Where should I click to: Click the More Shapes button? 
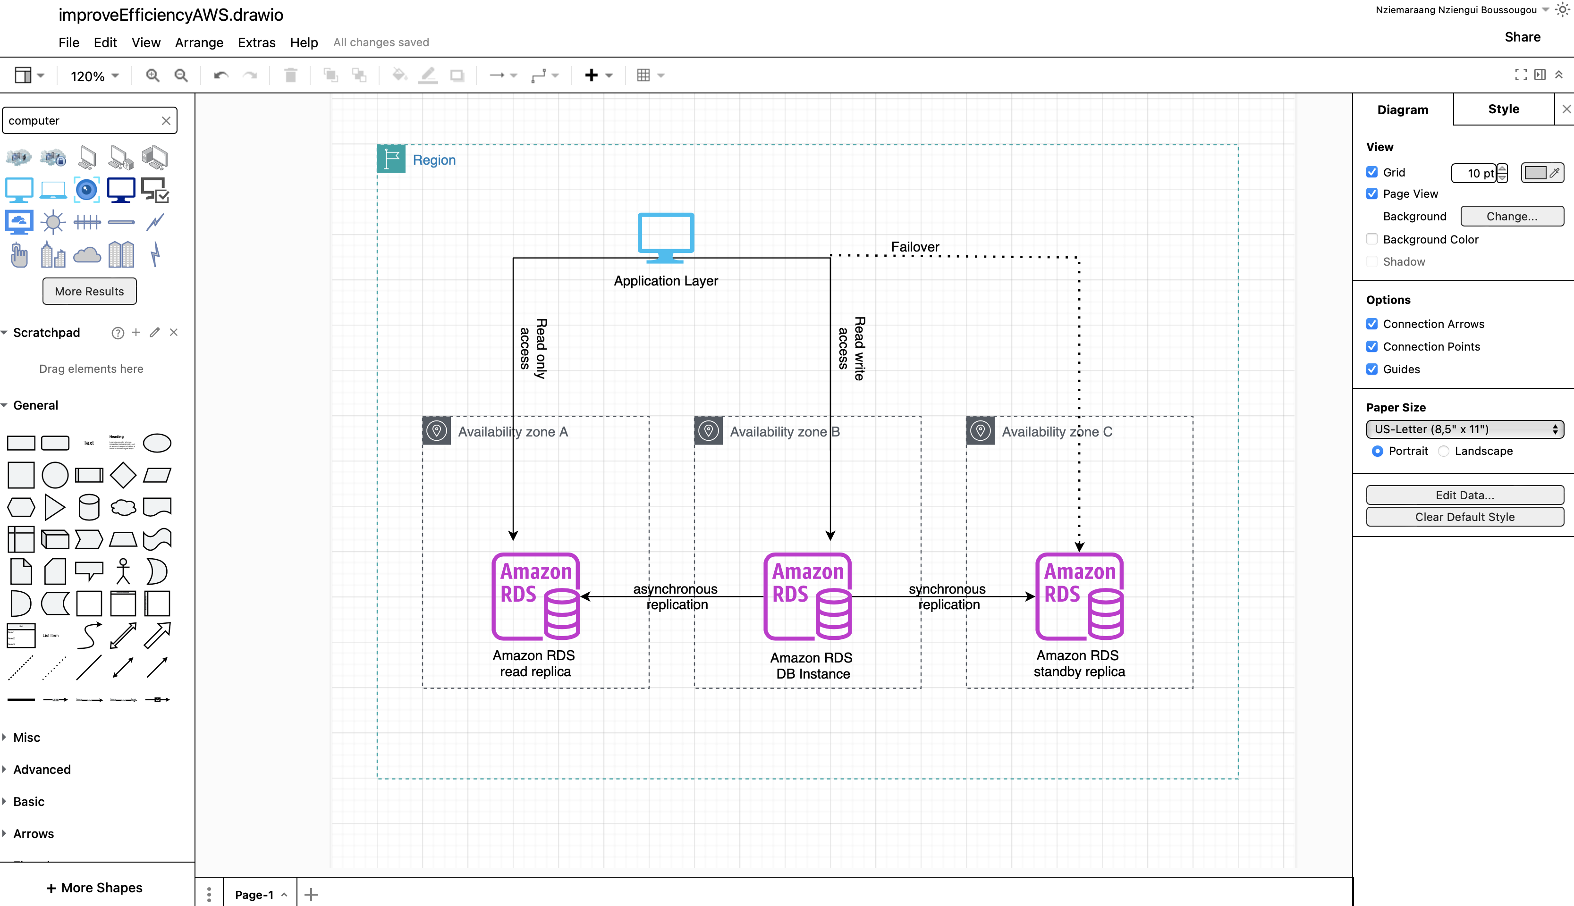click(94, 888)
